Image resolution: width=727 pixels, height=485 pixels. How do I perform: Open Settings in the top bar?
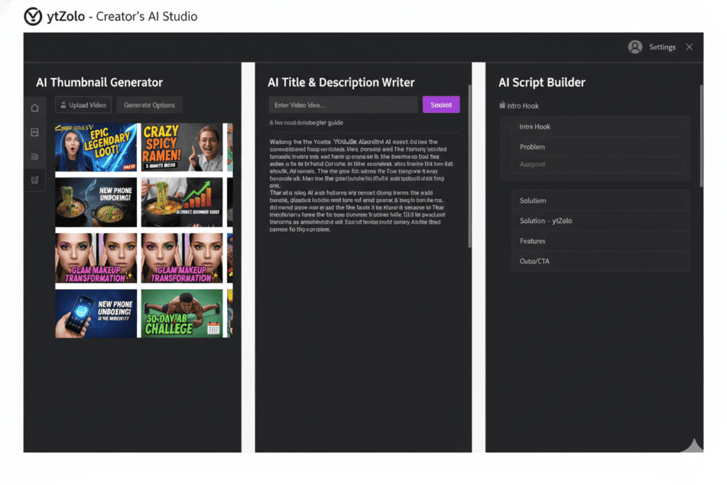pyautogui.click(x=662, y=47)
